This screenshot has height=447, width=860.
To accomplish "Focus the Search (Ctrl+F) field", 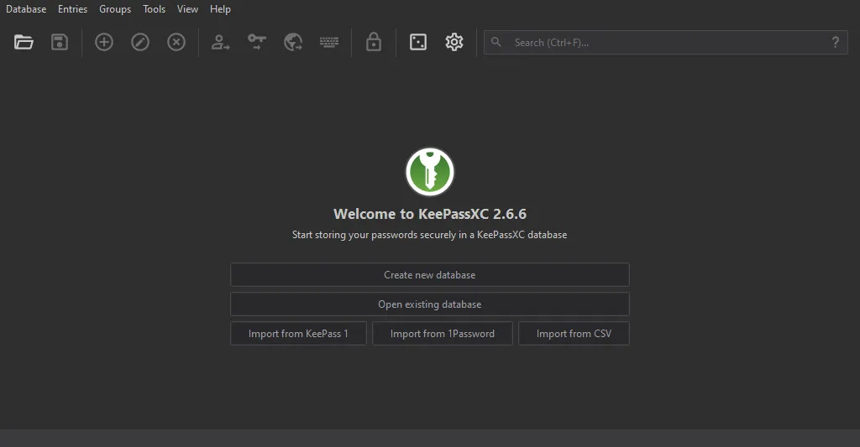I will pyautogui.click(x=666, y=42).
